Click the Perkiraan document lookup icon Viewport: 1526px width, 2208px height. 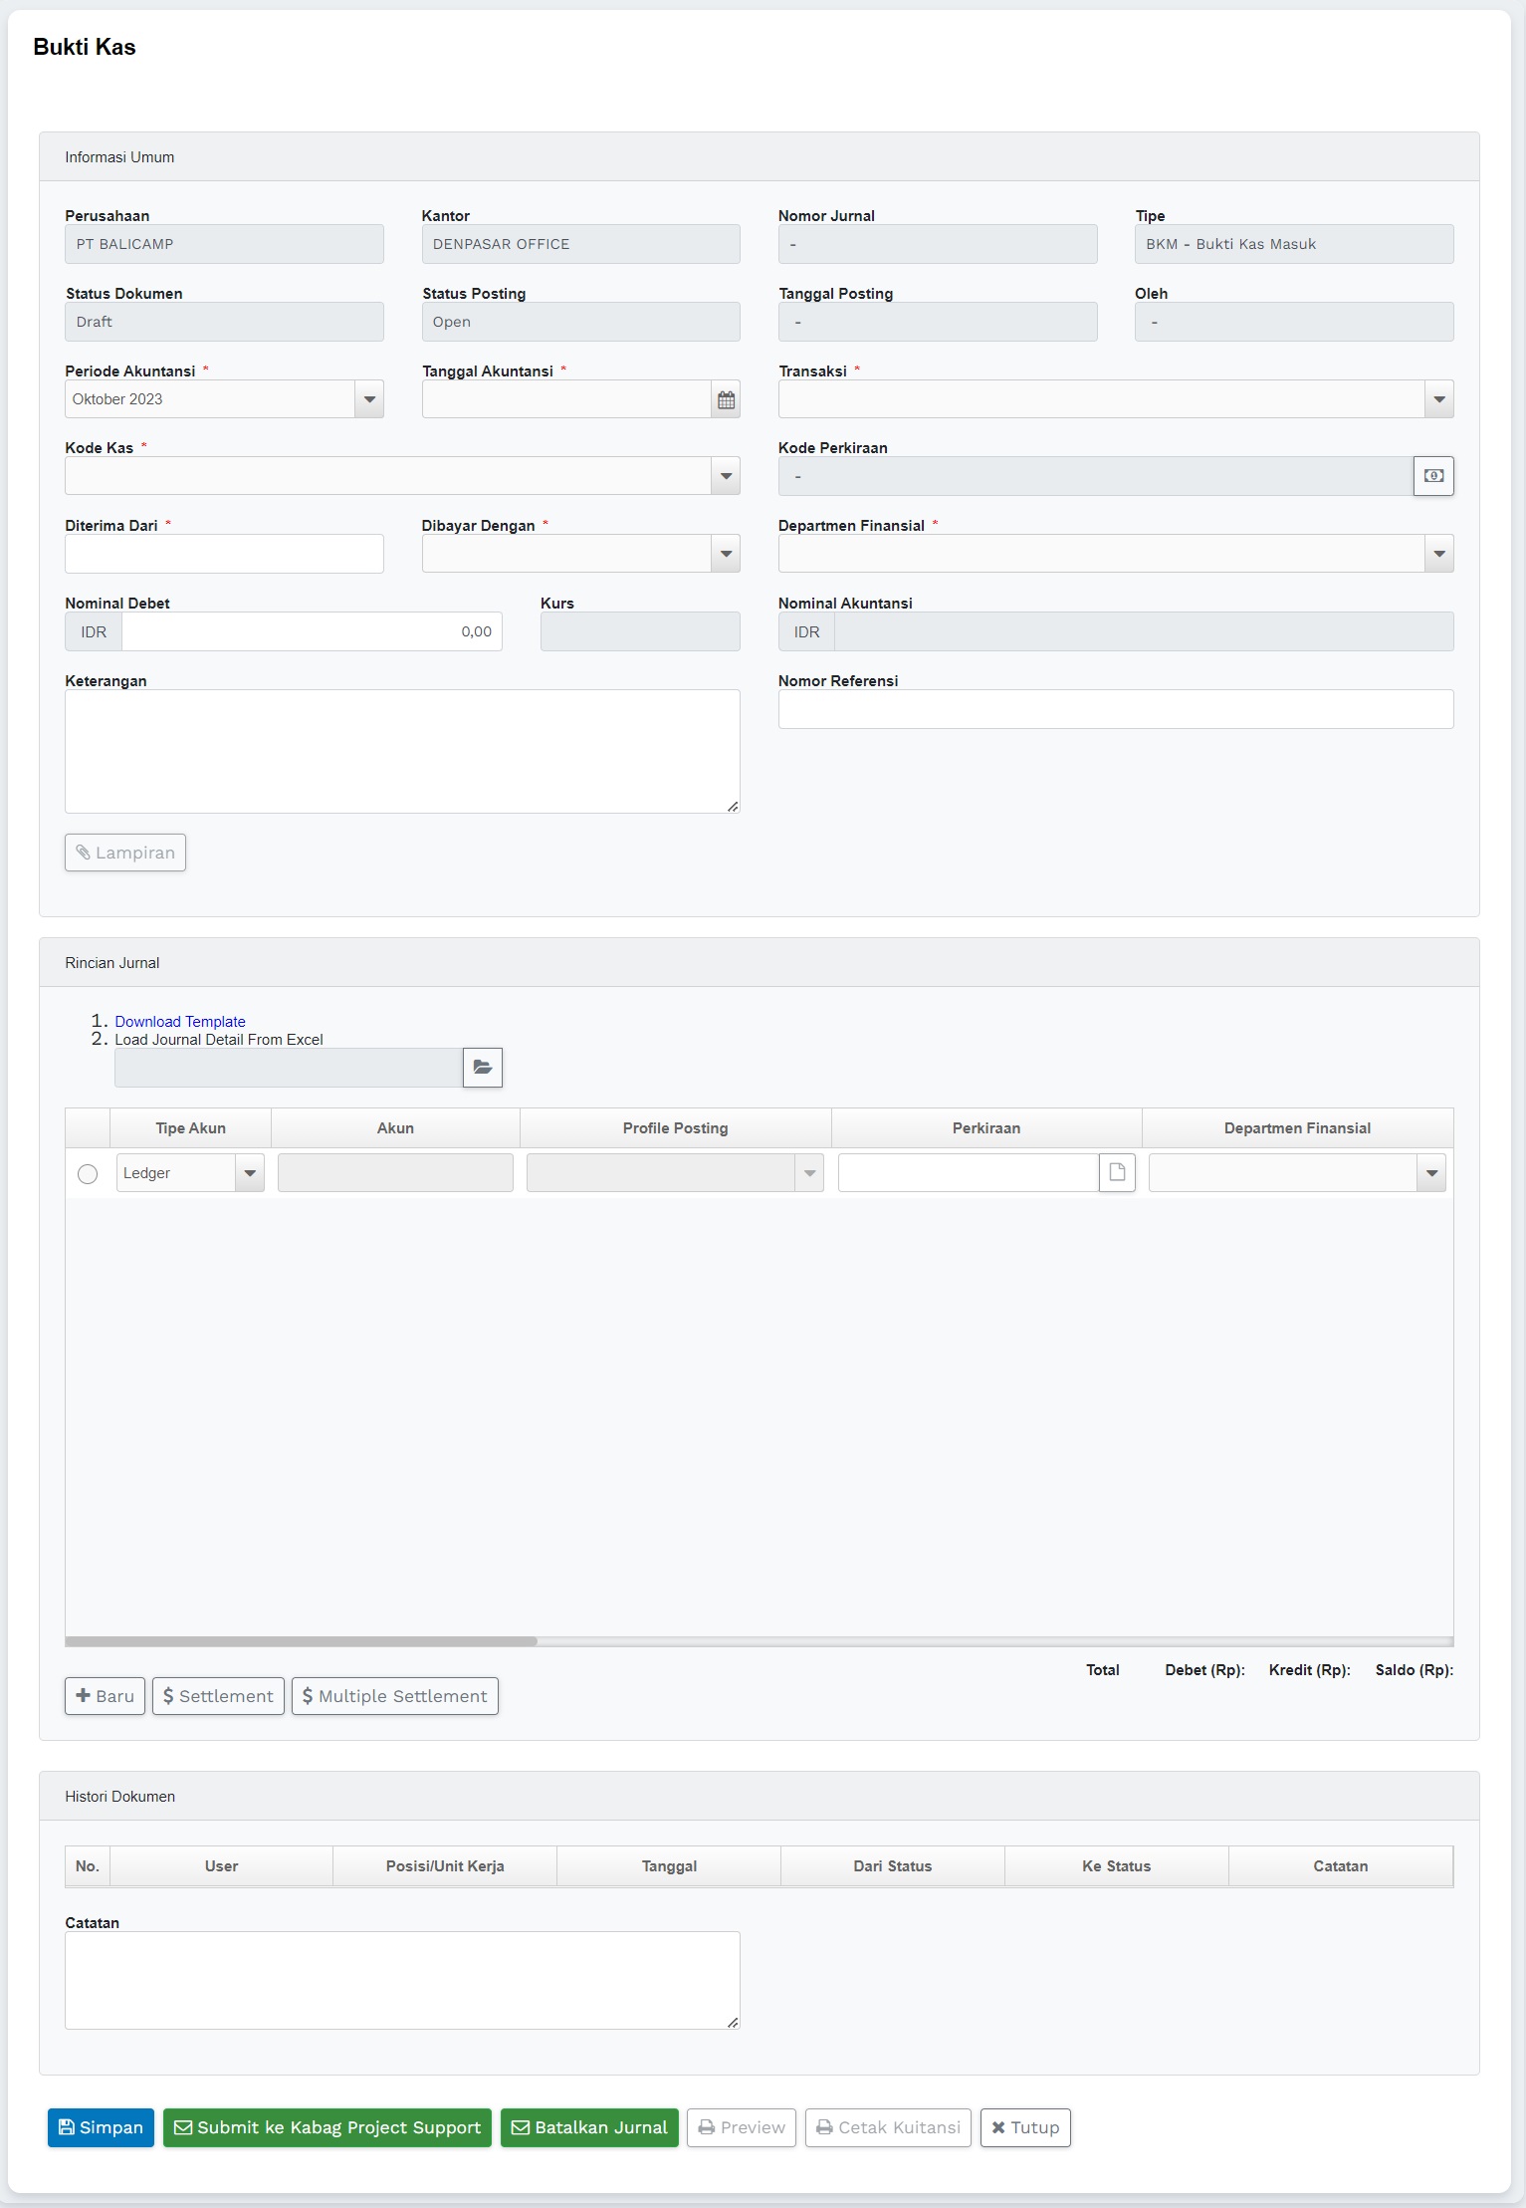tap(1117, 1173)
